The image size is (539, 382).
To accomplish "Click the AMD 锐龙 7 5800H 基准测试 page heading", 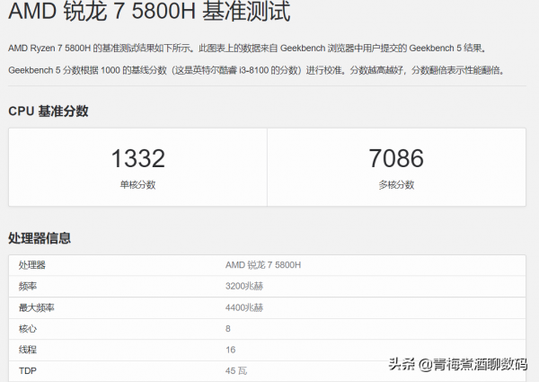I will click(149, 10).
